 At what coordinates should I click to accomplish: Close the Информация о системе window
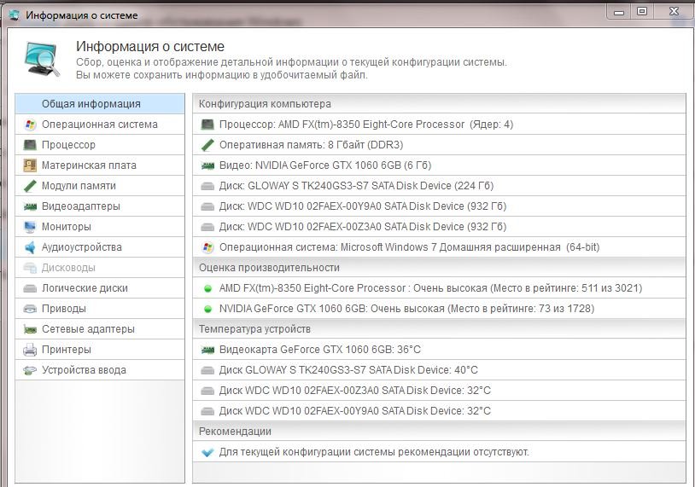pos(674,11)
